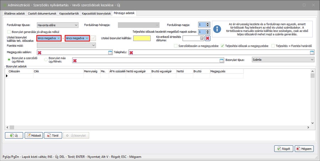
Task: Click the Rögzít button
Action: tap(283, 148)
